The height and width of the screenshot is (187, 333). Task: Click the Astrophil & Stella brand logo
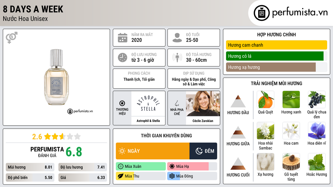tap(148, 104)
